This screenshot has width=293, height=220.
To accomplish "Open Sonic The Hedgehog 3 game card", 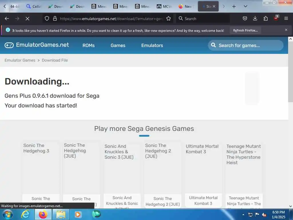I will [41, 174].
